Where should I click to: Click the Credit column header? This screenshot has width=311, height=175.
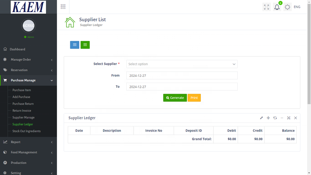pyautogui.click(x=251, y=131)
